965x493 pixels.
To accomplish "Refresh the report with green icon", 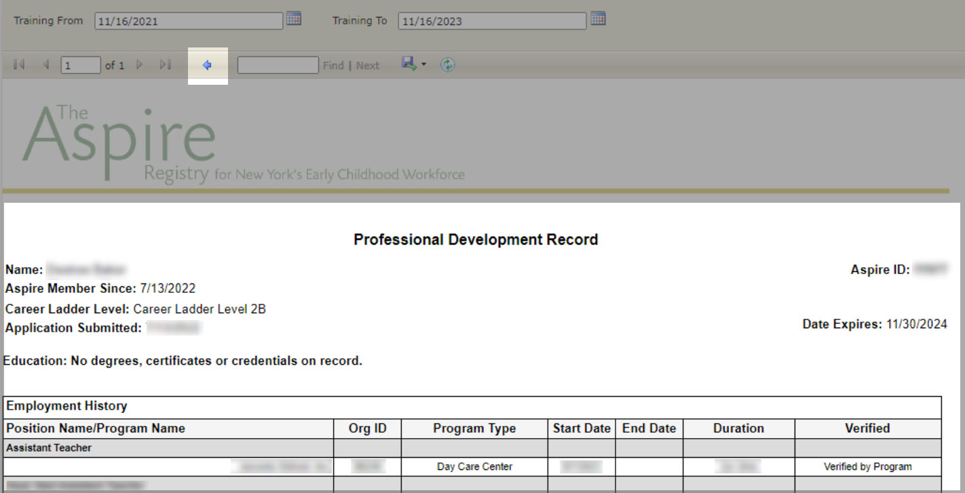I will tap(447, 65).
